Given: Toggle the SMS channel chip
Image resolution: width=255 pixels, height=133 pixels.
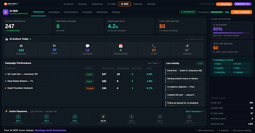Looking at the screenshot, I should coord(241,68).
